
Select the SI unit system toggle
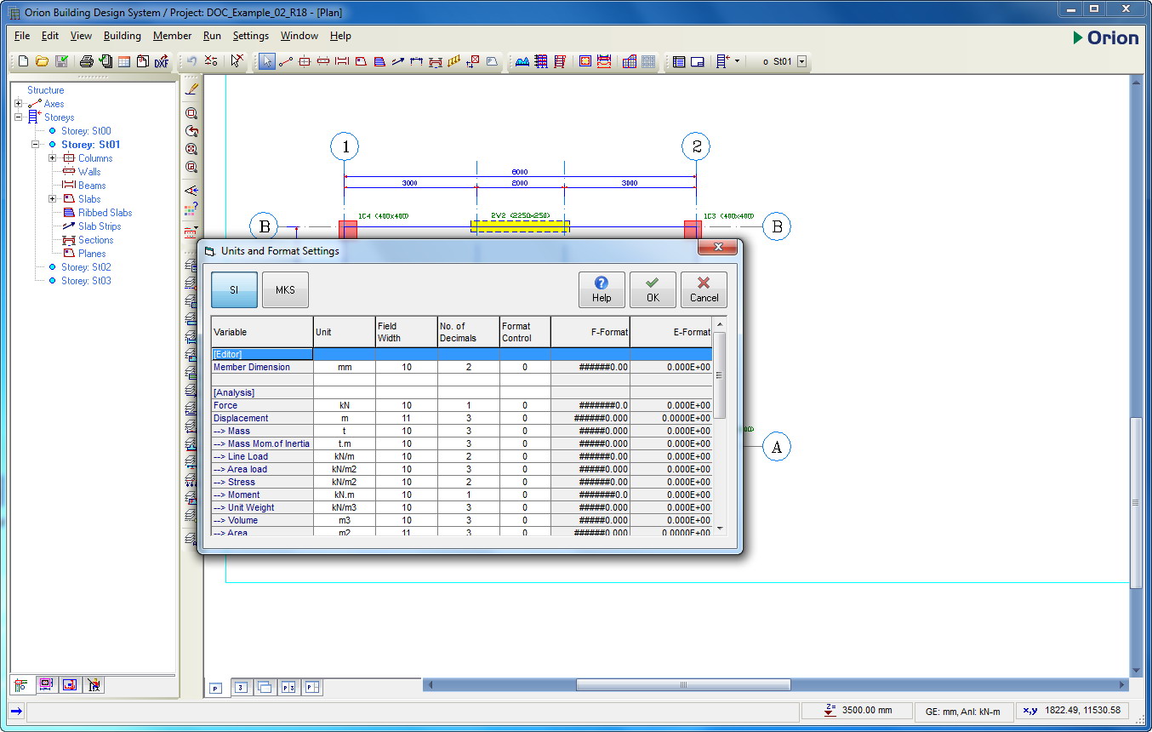(234, 289)
